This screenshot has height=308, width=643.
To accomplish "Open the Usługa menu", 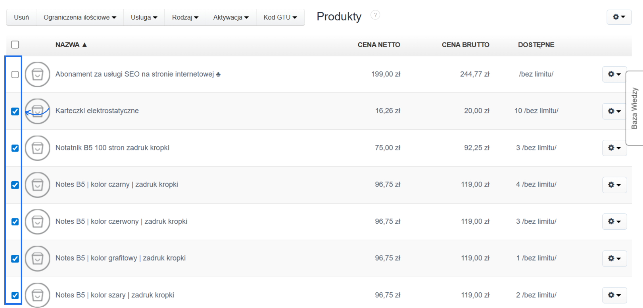I will (144, 17).
